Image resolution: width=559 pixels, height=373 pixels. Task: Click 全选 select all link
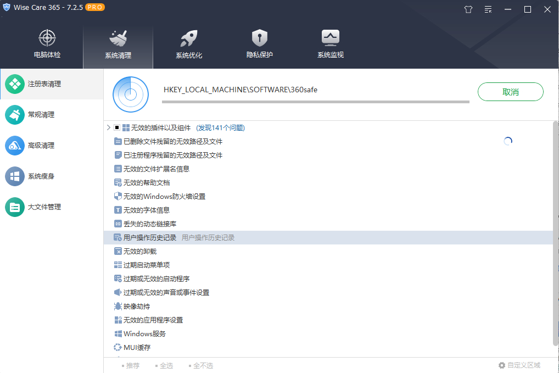164,365
